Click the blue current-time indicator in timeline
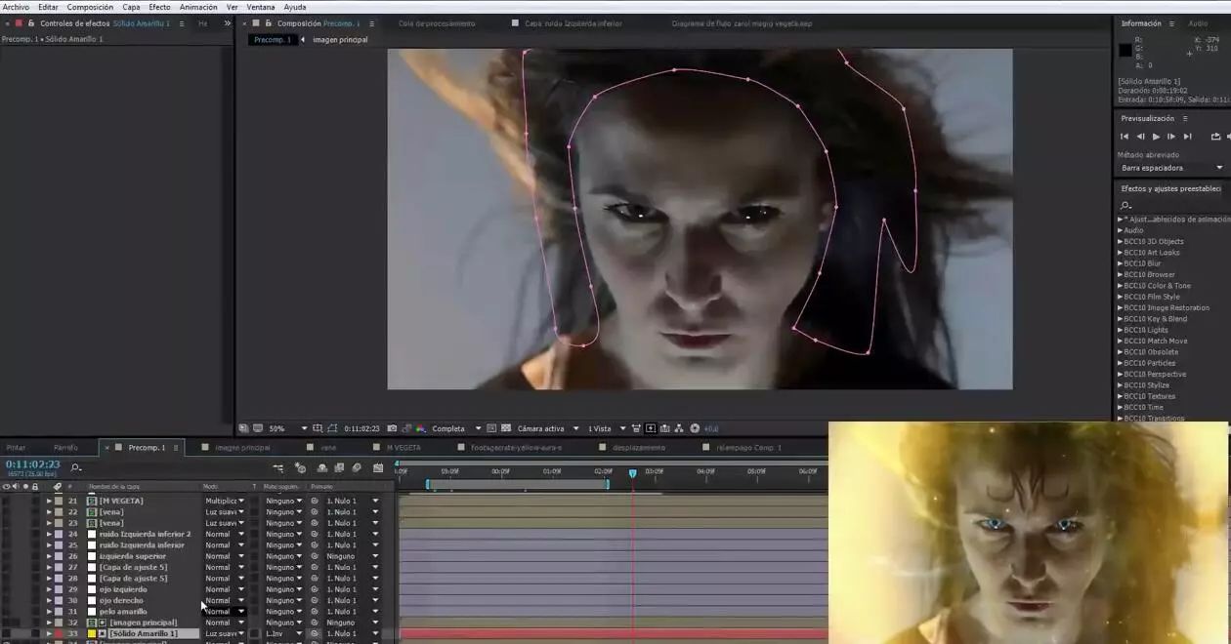Image resolution: width=1231 pixels, height=644 pixels. (632, 473)
